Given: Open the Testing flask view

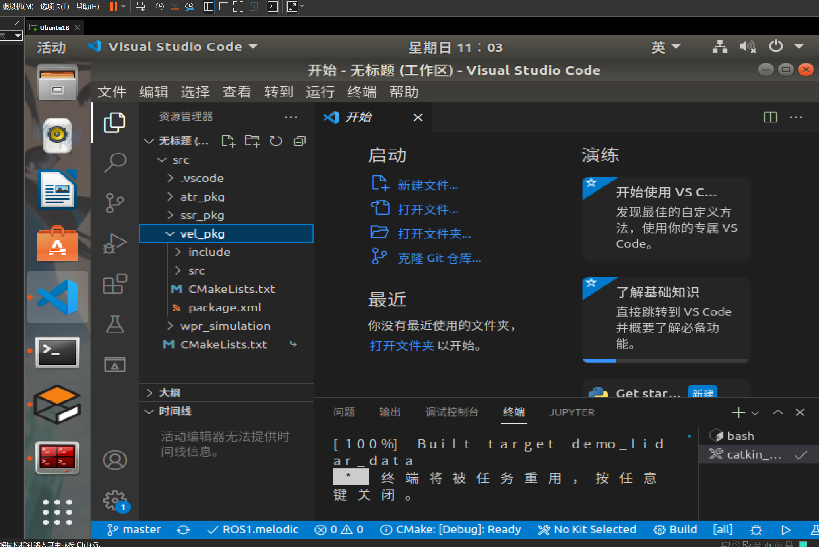Looking at the screenshot, I should [x=115, y=325].
